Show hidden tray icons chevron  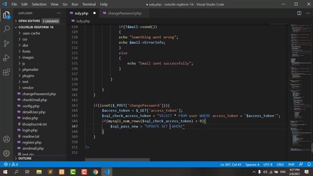tap(254, 172)
